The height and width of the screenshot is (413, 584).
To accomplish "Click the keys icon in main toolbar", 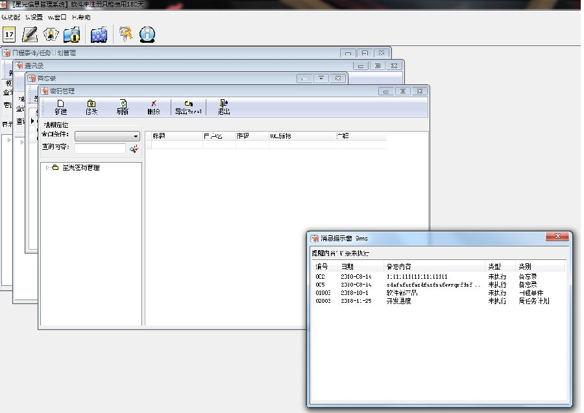I will click(x=125, y=34).
